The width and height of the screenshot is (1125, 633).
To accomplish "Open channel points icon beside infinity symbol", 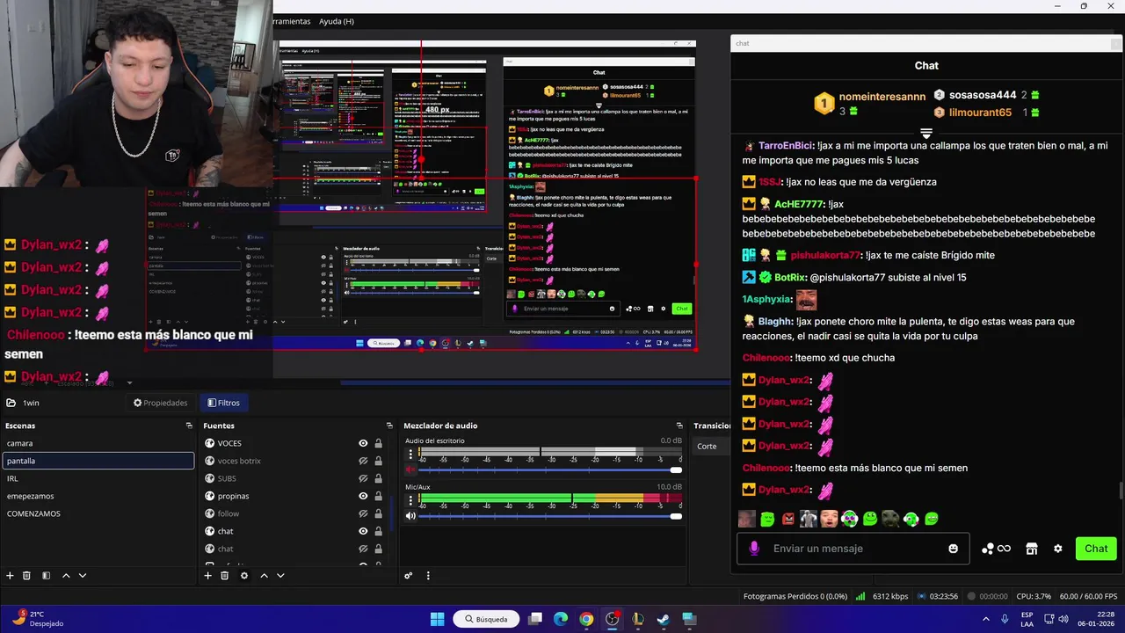I will 988,549.
